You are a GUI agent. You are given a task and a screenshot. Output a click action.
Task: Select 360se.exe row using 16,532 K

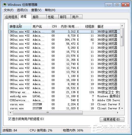click(64, 88)
